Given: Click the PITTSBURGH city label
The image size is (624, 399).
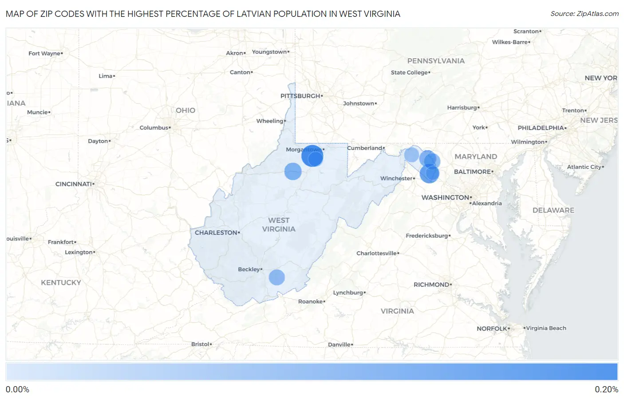Looking at the screenshot, I should click(300, 96).
